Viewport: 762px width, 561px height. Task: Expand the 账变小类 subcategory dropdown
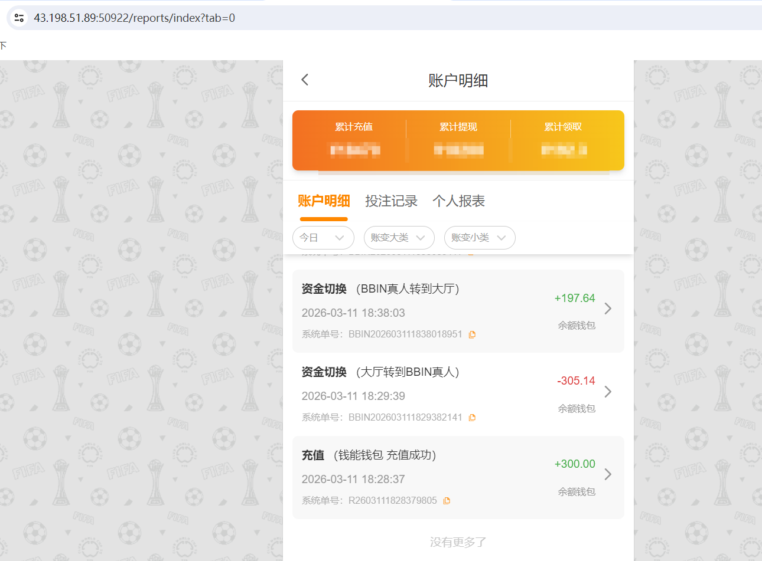click(480, 237)
